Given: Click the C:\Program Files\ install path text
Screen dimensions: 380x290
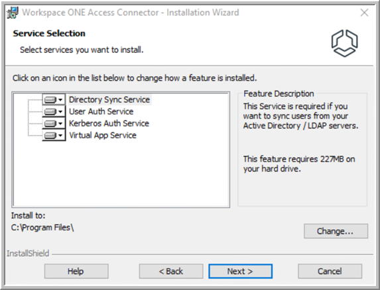Looking at the screenshot, I should click(42, 228).
